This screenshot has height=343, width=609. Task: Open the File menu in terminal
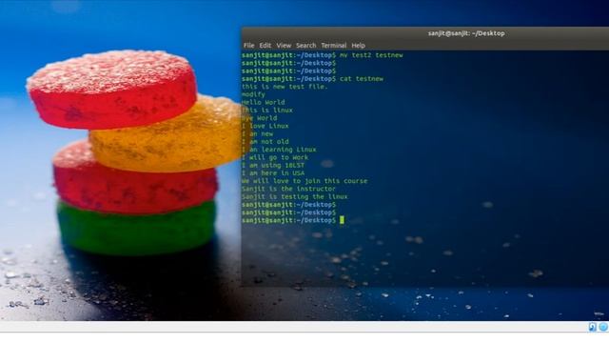tap(248, 46)
